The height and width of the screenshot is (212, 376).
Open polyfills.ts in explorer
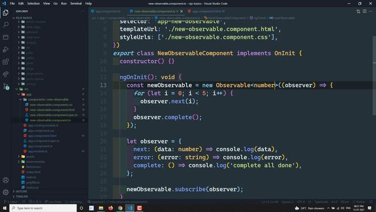[x=33, y=183]
